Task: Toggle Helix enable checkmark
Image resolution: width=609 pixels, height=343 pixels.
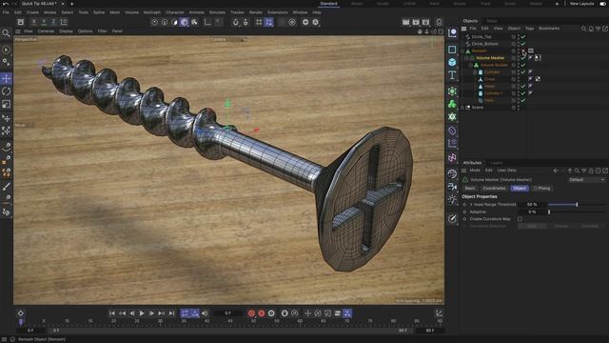Action: click(522, 100)
